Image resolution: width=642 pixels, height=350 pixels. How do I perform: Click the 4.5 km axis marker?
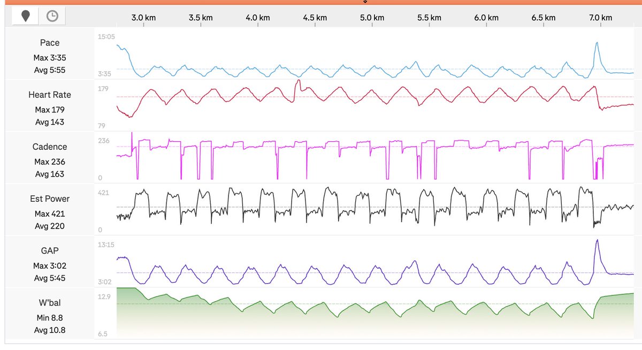(x=315, y=18)
